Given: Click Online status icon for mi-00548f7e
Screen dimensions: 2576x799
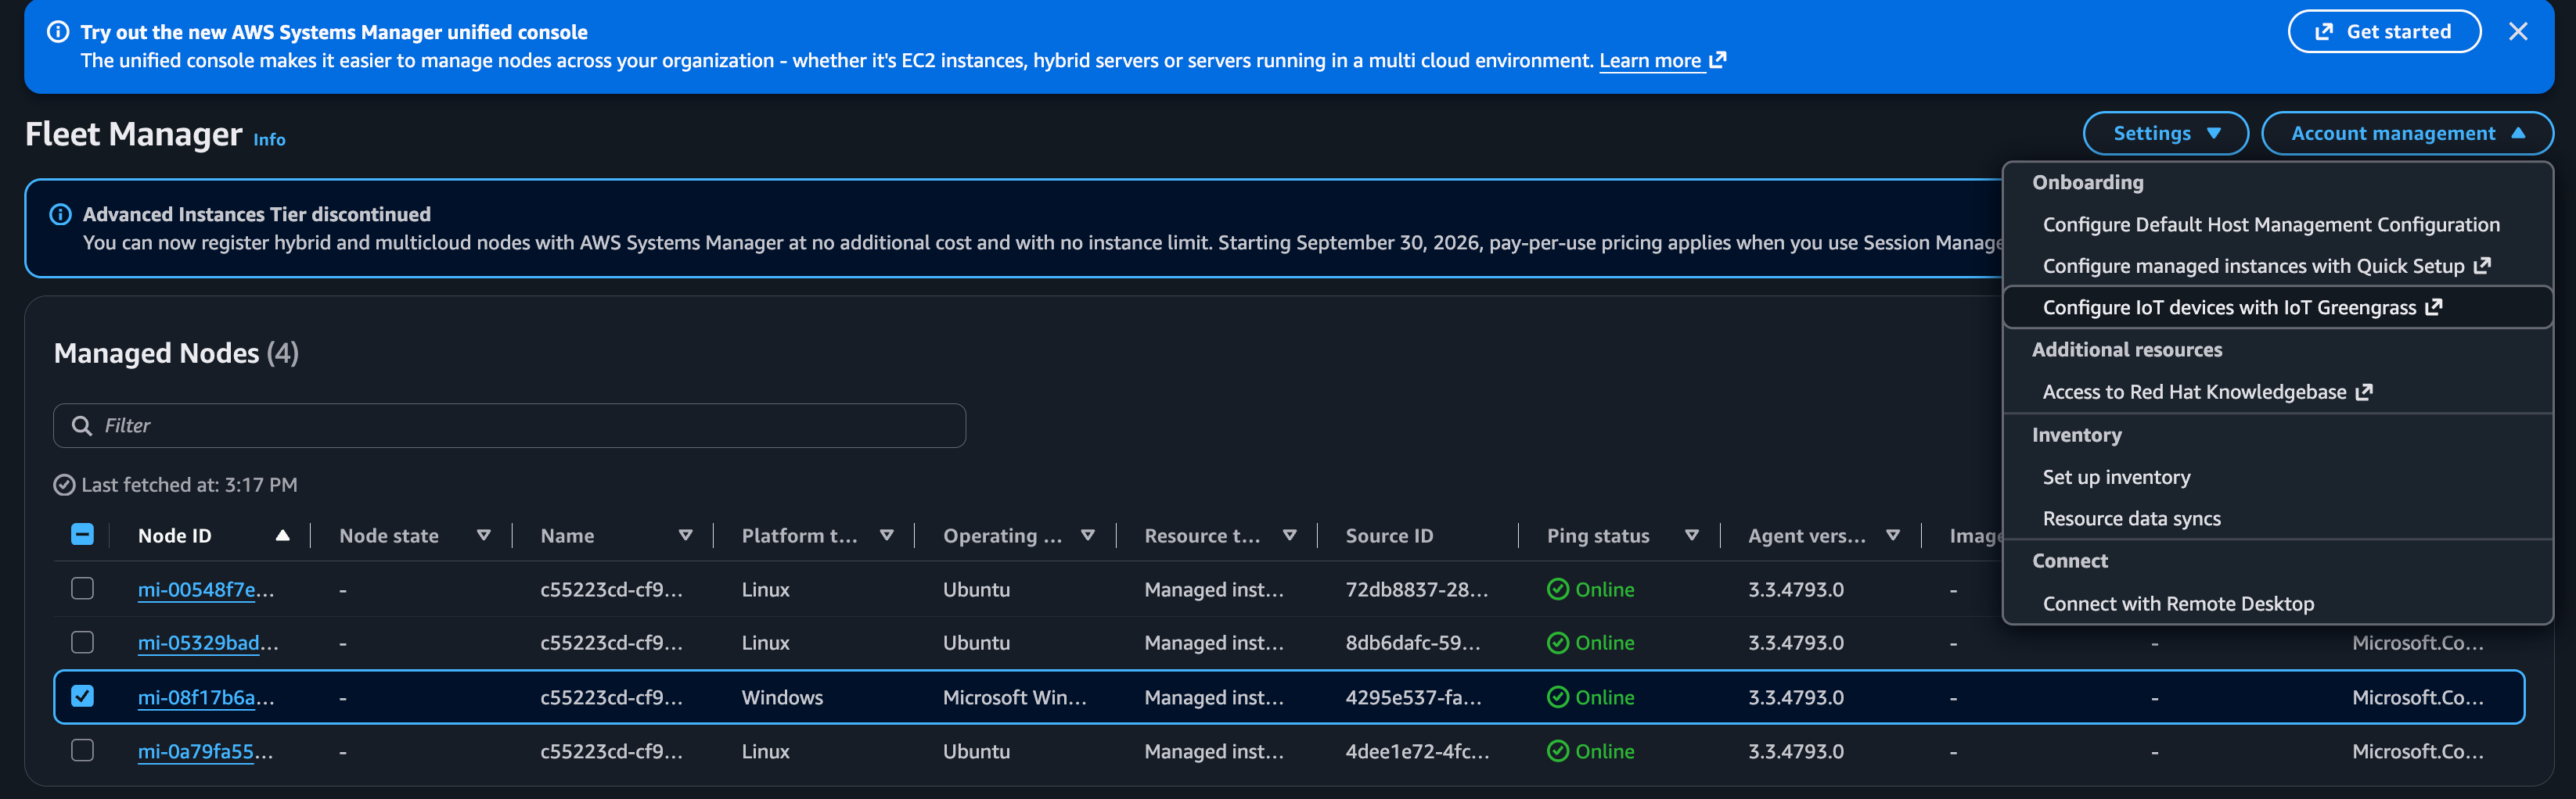Looking at the screenshot, I should click(x=1558, y=590).
